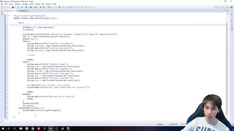Open the Run configurations dropdown arrow

click(29, 7)
